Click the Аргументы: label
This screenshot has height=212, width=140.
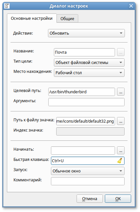(25, 101)
